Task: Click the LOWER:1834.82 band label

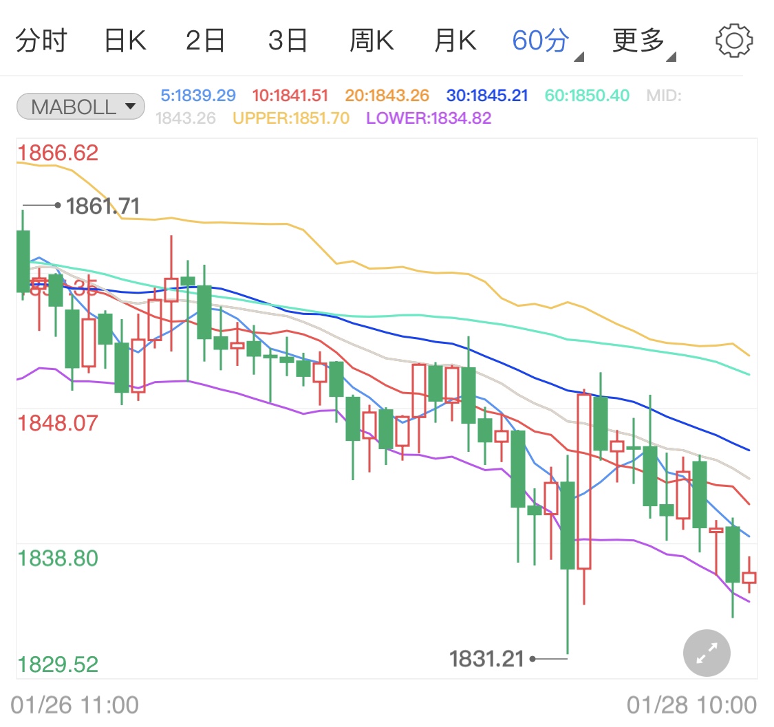Action: (x=429, y=118)
